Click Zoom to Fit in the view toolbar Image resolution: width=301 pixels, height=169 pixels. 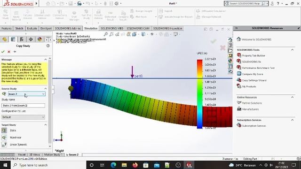[106, 34]
